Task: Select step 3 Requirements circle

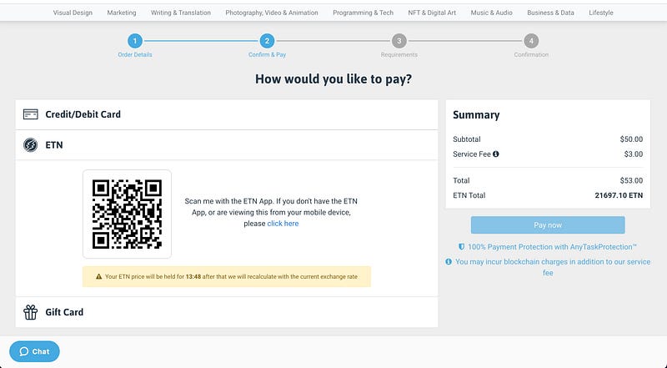Action: [399, 41]
